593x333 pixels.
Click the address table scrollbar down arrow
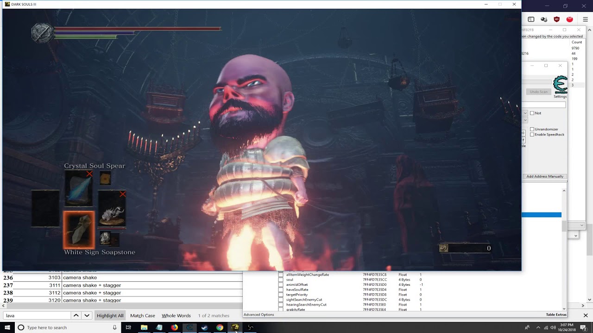coord(564,308)
